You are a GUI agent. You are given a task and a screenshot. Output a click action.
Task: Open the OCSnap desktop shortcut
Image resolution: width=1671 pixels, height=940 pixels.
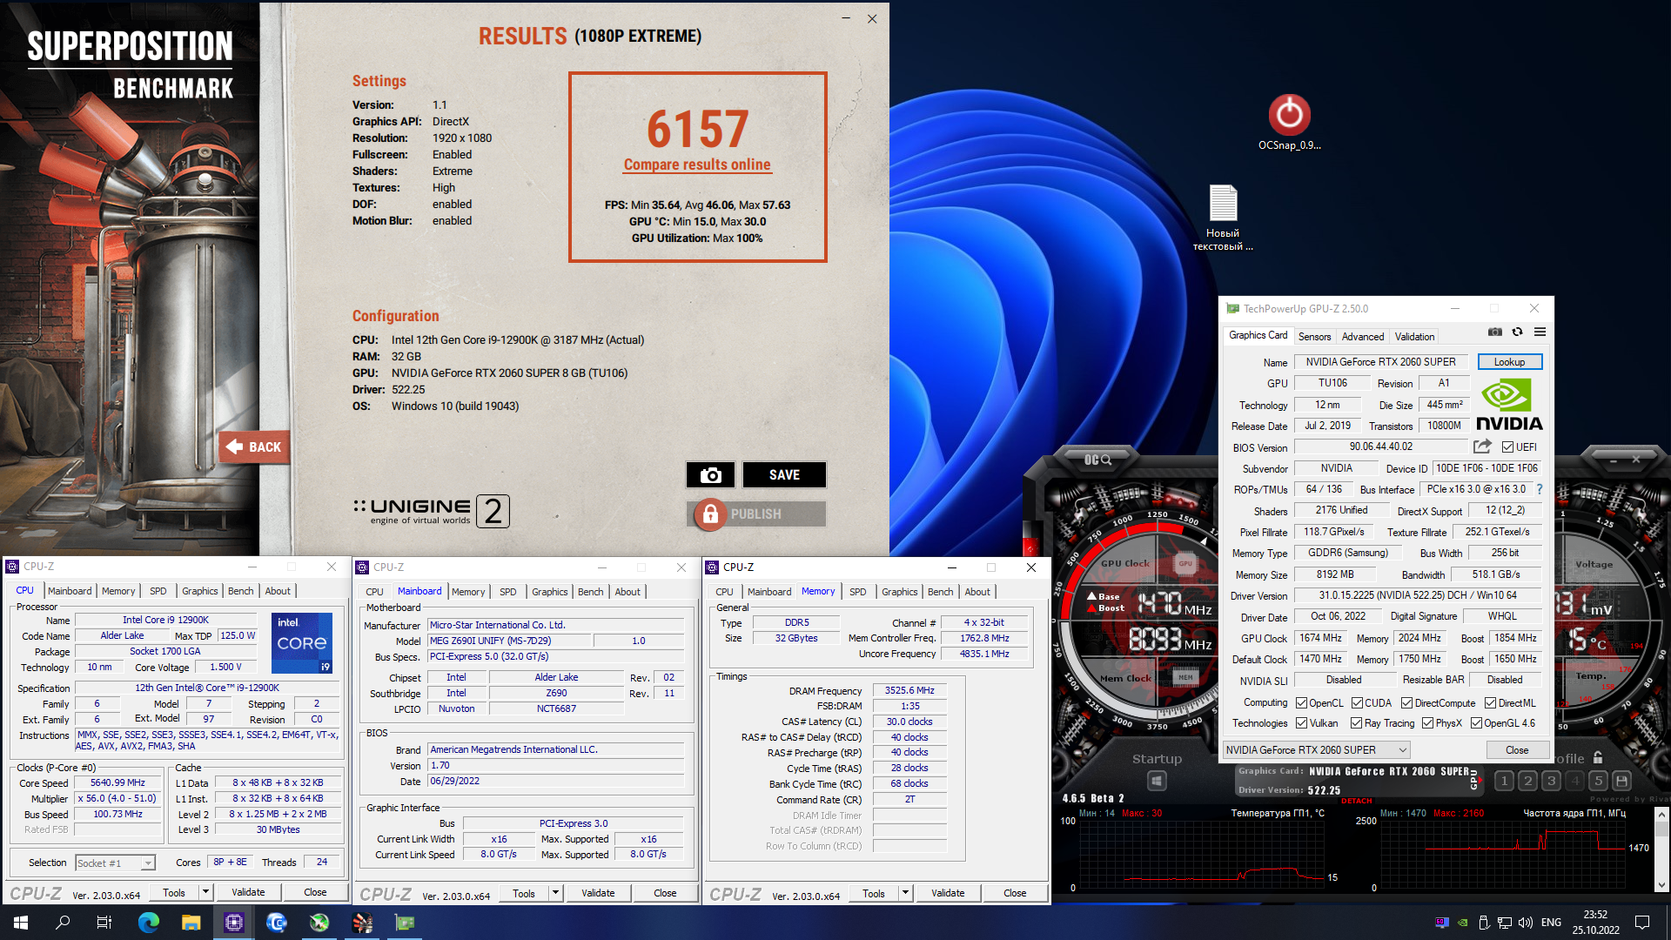click(x=1289, y=122)
